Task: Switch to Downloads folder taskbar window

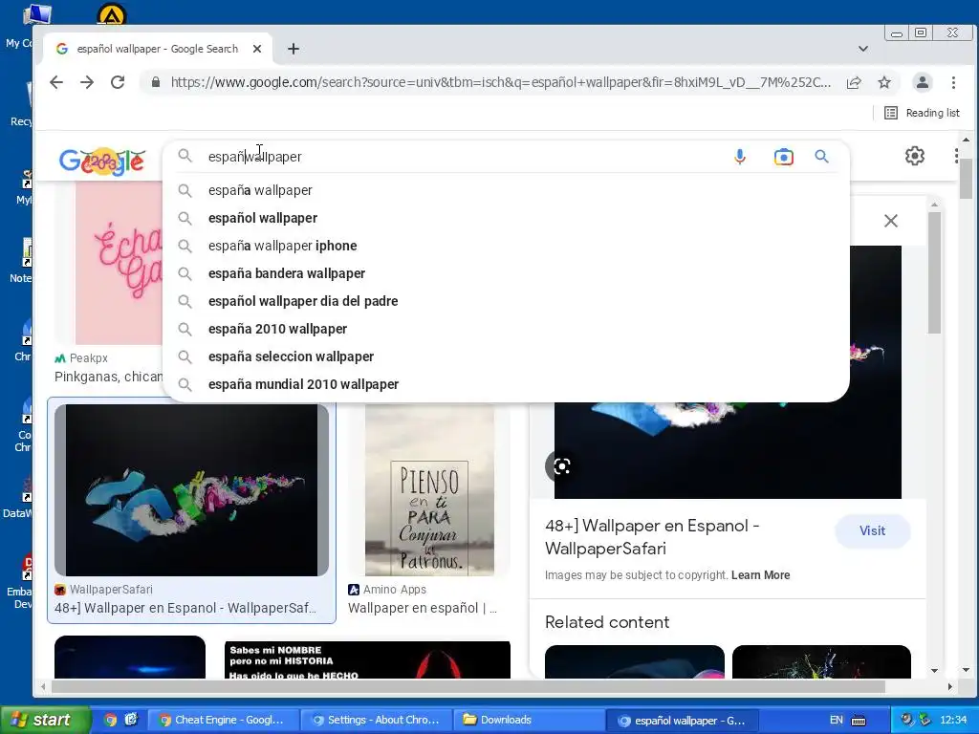Action: 528,721
